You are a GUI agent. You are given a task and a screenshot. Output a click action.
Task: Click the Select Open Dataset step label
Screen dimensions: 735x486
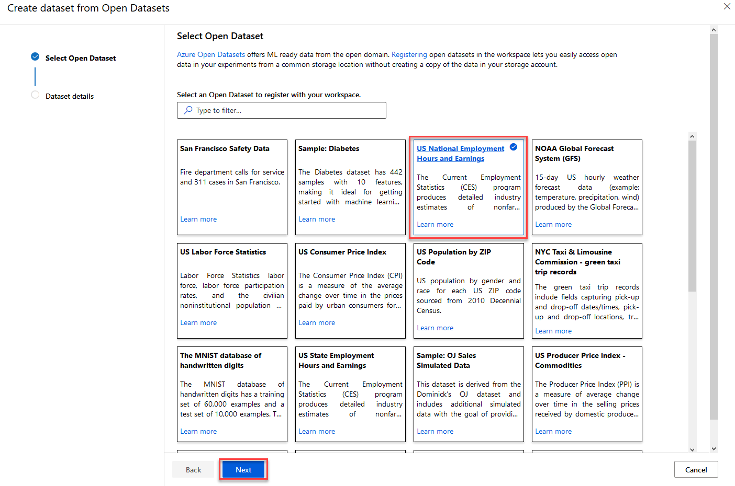[x=81, y=58]
